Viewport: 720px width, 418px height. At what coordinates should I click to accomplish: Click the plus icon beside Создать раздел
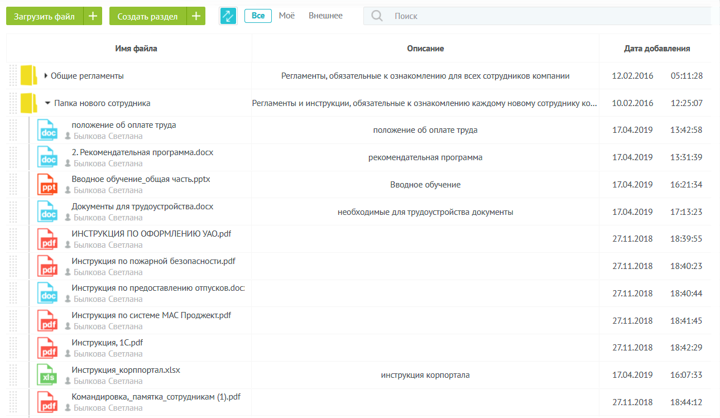pos(196,16)
